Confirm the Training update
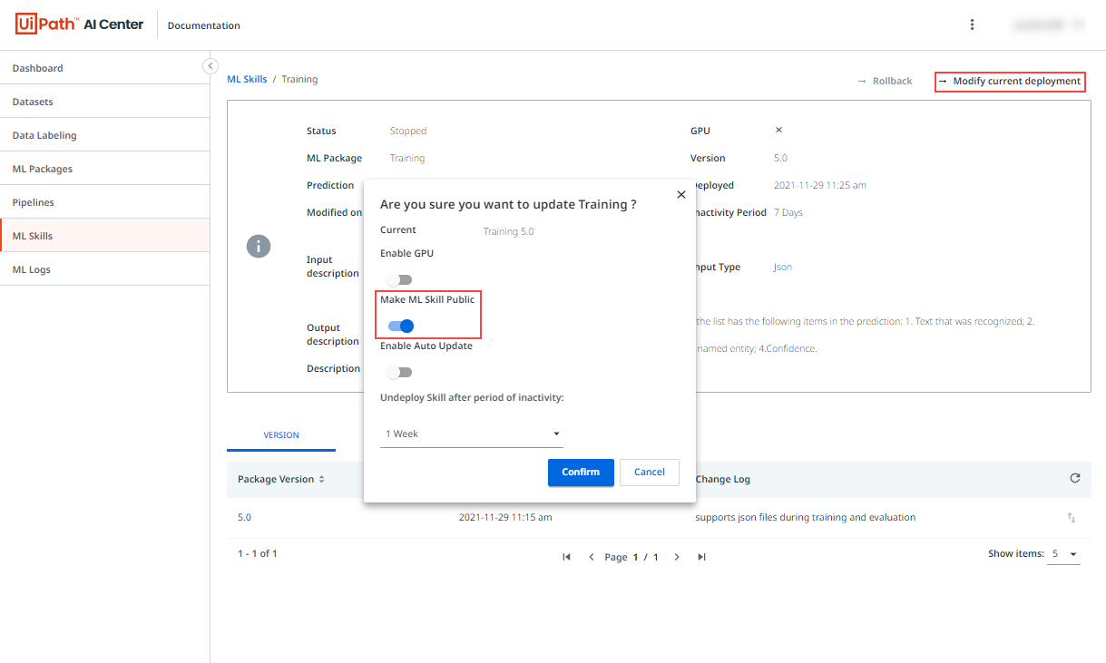 tap(581, 472)
